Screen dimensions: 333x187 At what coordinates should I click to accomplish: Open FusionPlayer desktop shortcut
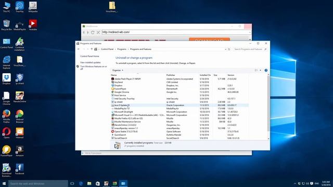click(6, 151)
